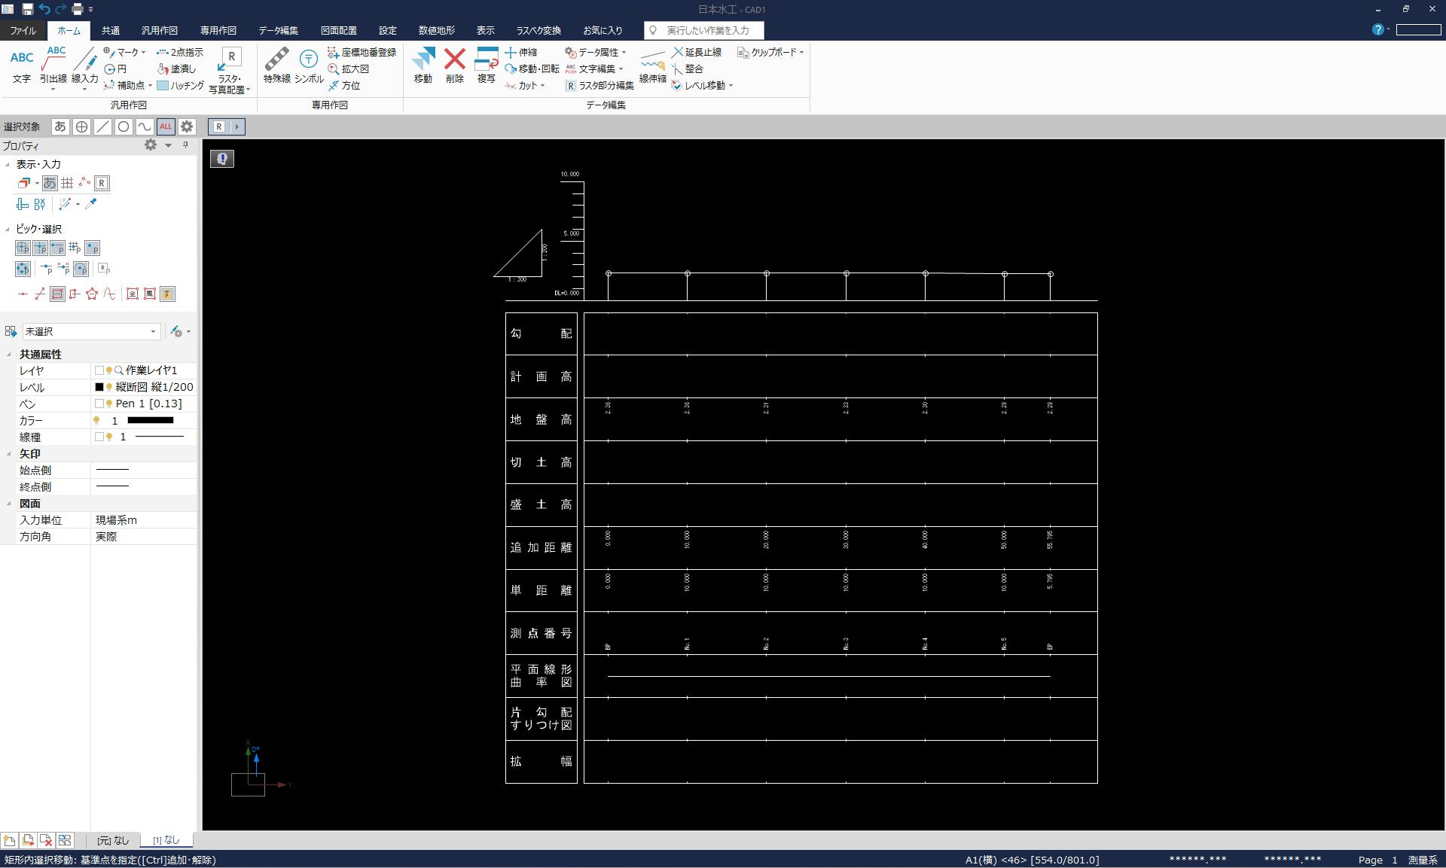Click the [元] なし tab at bottom
Image resolution: width=1446 pixels, height=868 pixels.
113,840
